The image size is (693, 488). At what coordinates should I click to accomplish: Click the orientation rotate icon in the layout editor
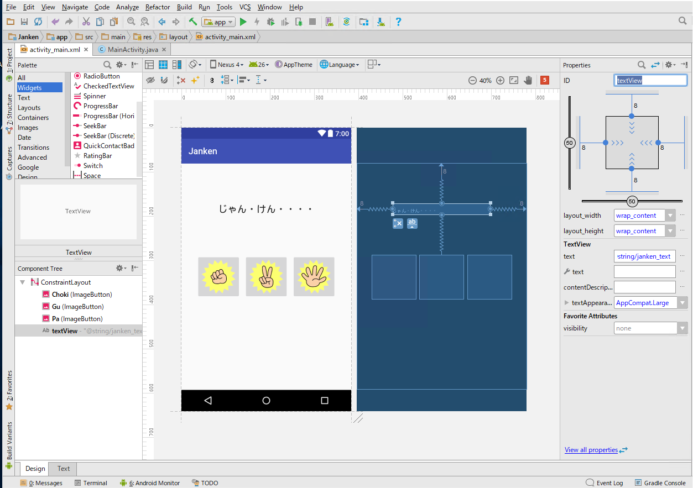click(x=194, y=65)
